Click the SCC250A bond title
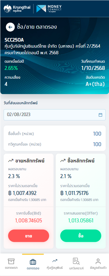Screen dimensions: 109x276 tap(14, 40)
